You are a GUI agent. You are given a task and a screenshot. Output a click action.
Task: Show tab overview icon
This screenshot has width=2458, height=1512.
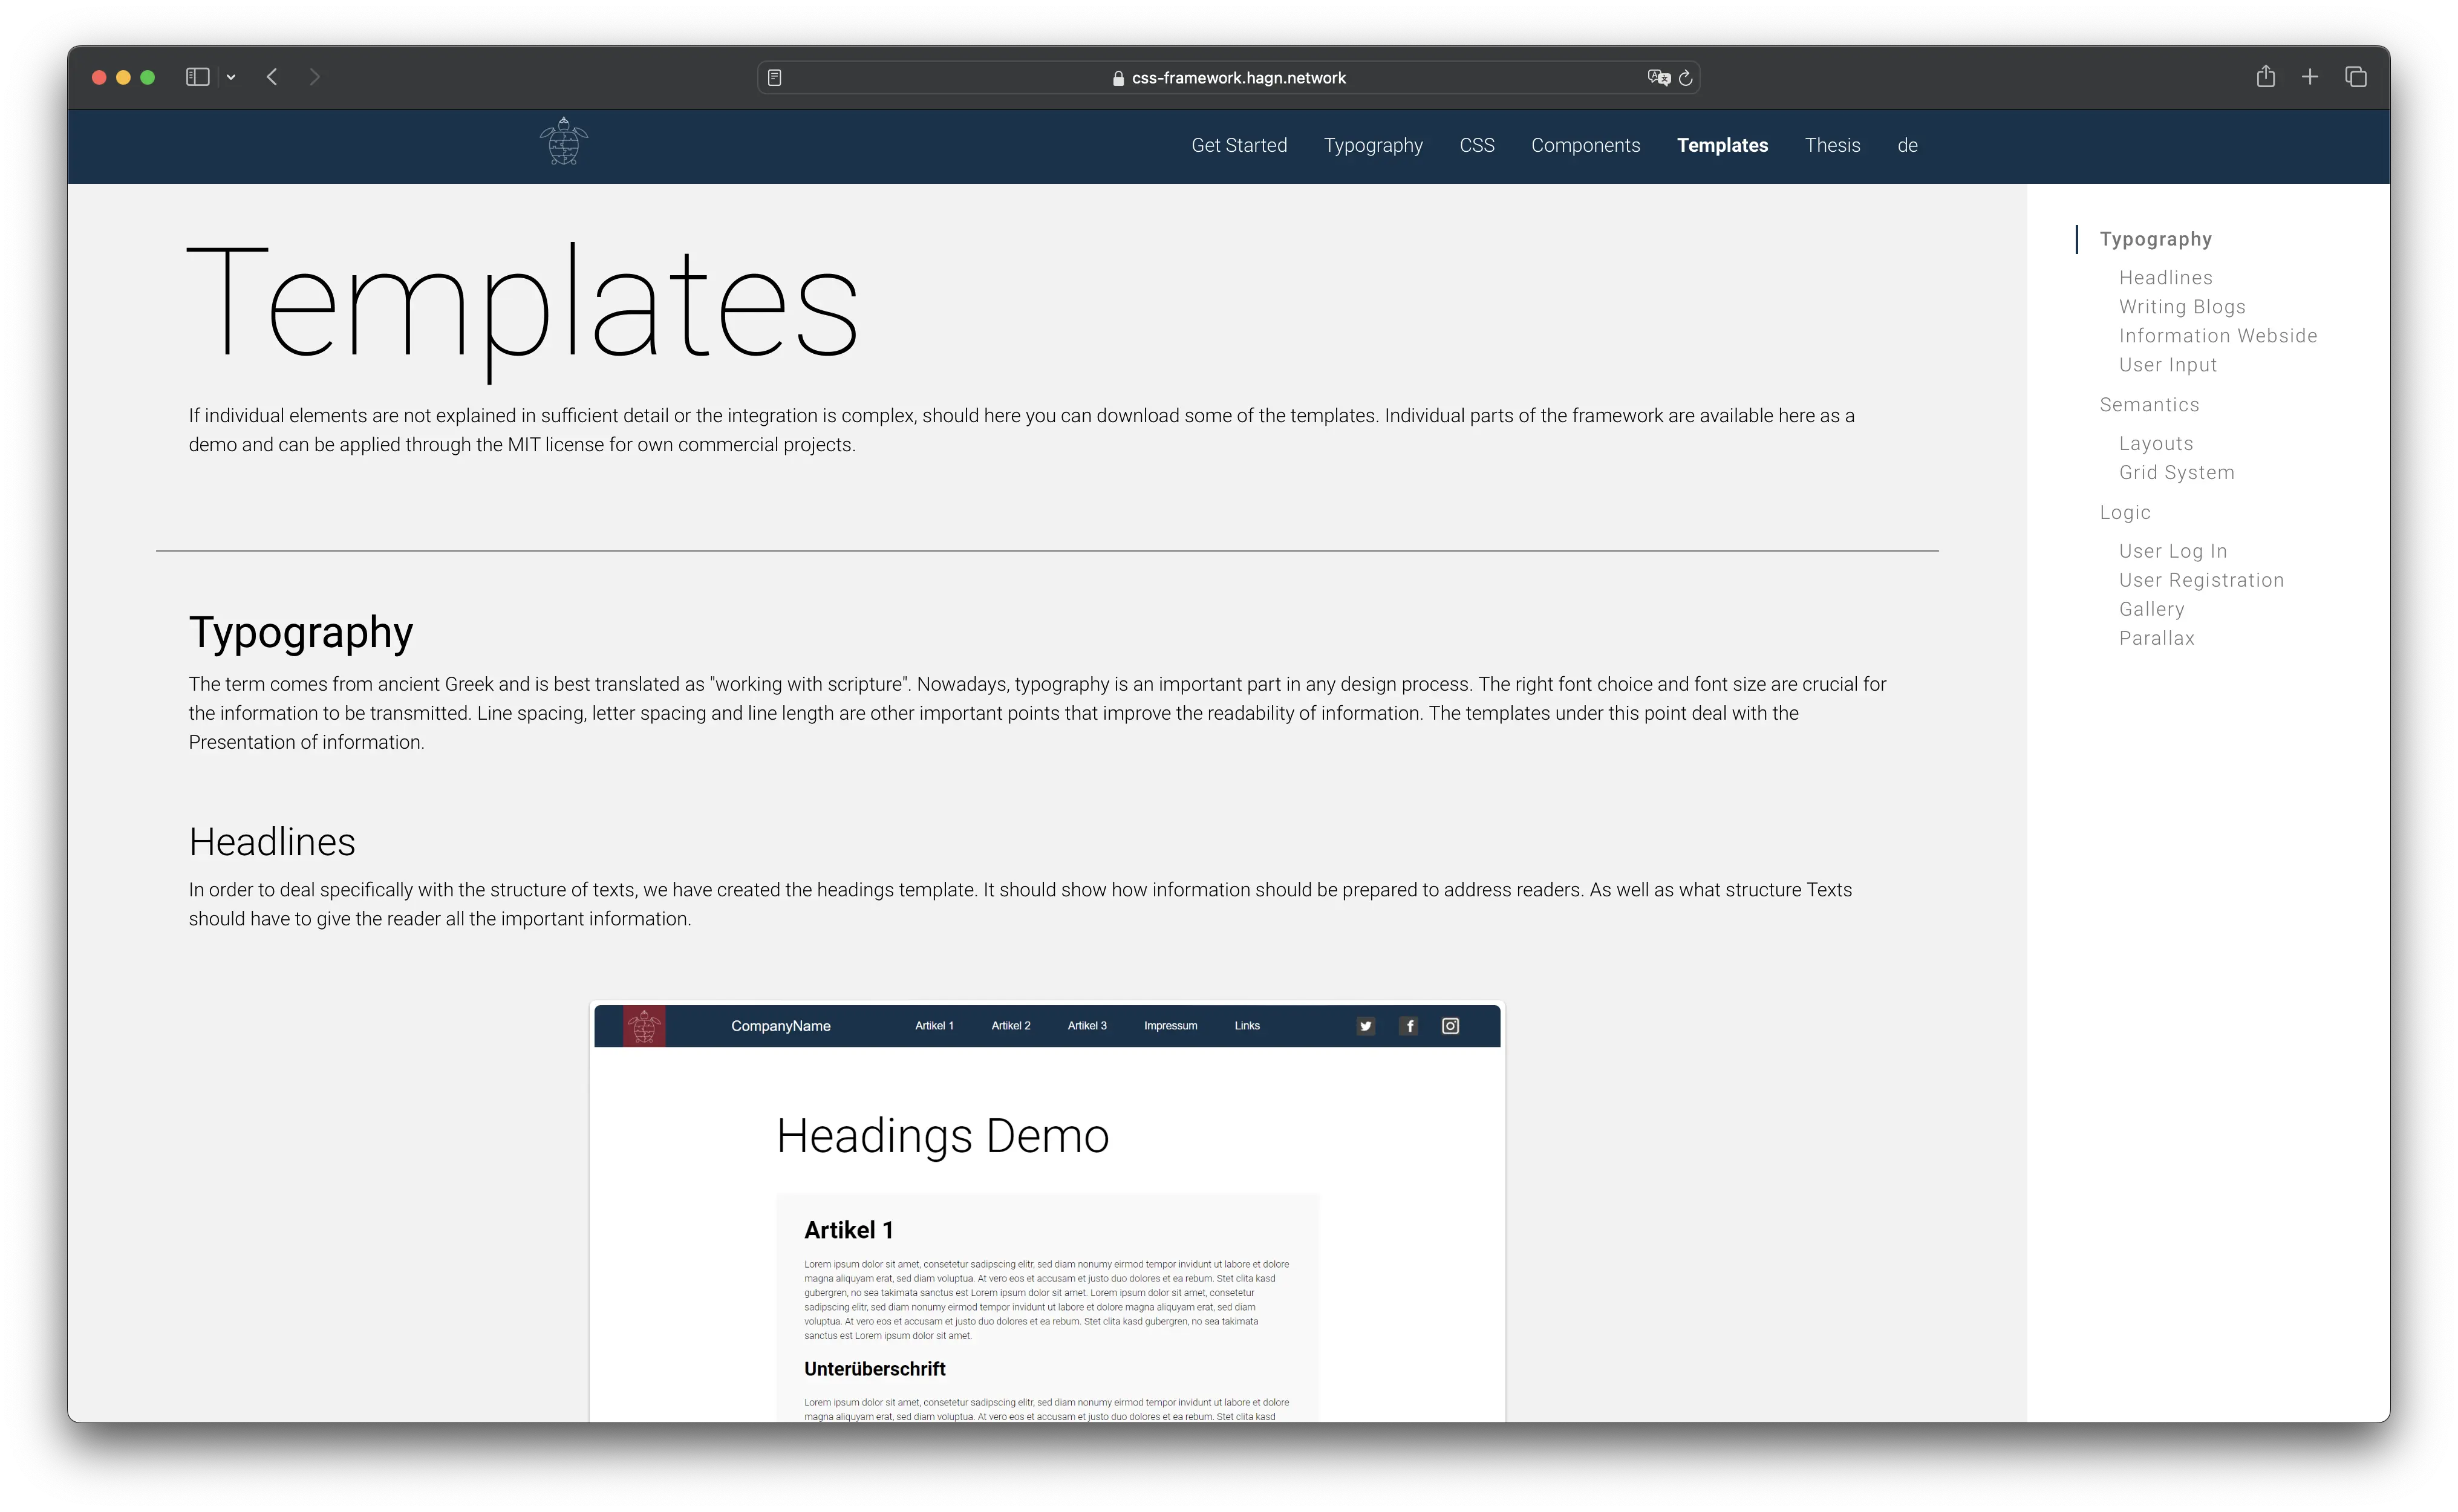tap(2355, 77)
